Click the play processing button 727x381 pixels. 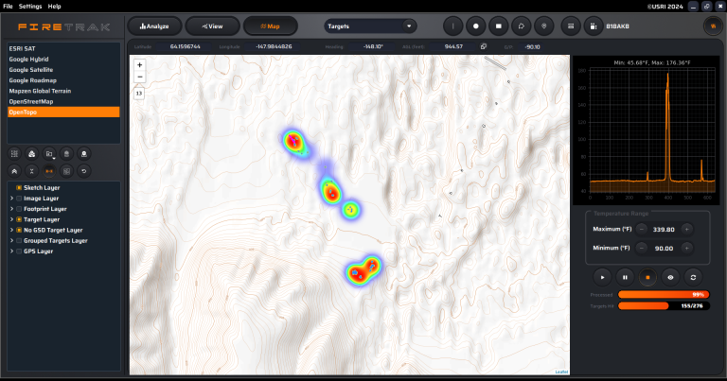tap(602, 277)
